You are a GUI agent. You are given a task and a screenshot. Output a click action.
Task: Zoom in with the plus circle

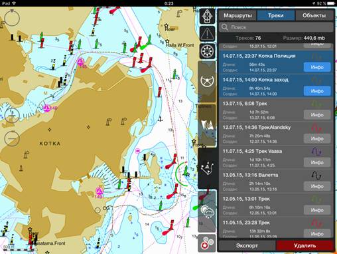point(12,116)
